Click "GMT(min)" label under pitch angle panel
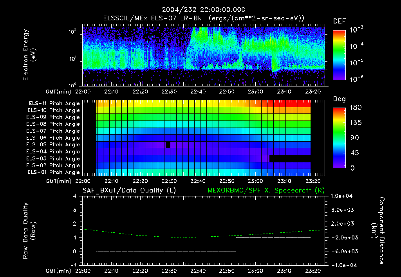The height and width of the screenshot is (277, 401). 59,181
